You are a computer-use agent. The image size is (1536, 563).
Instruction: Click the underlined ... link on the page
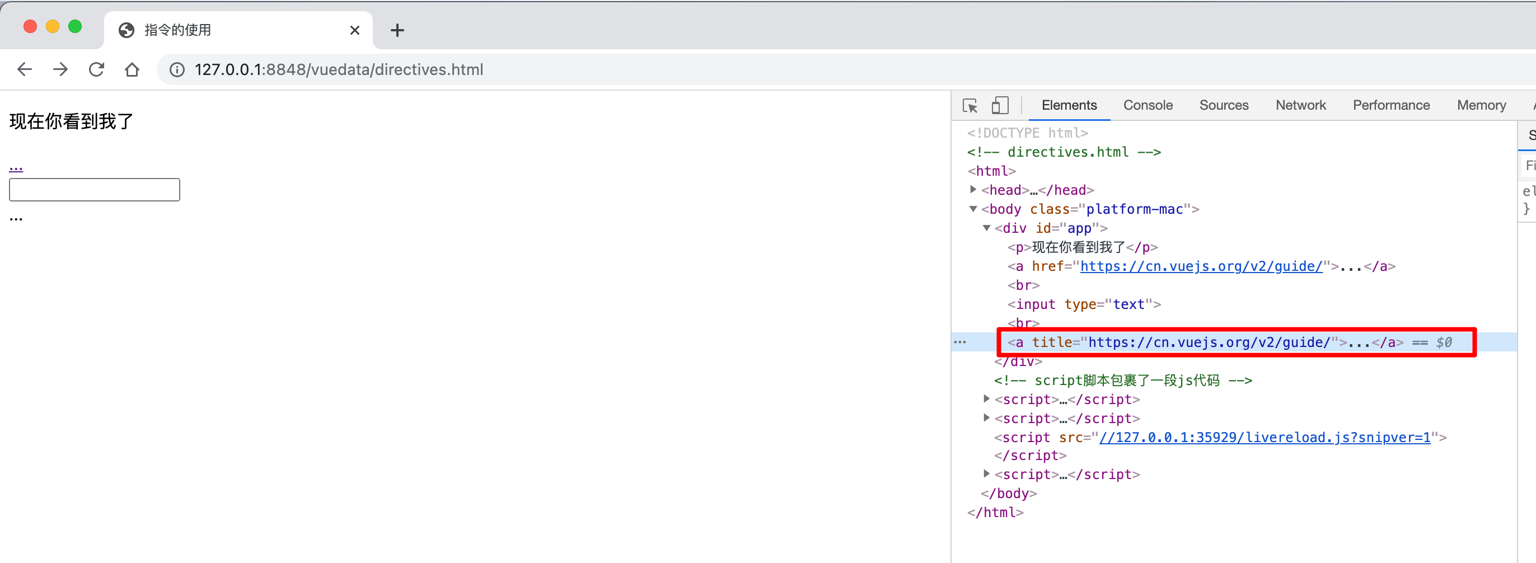16,167
